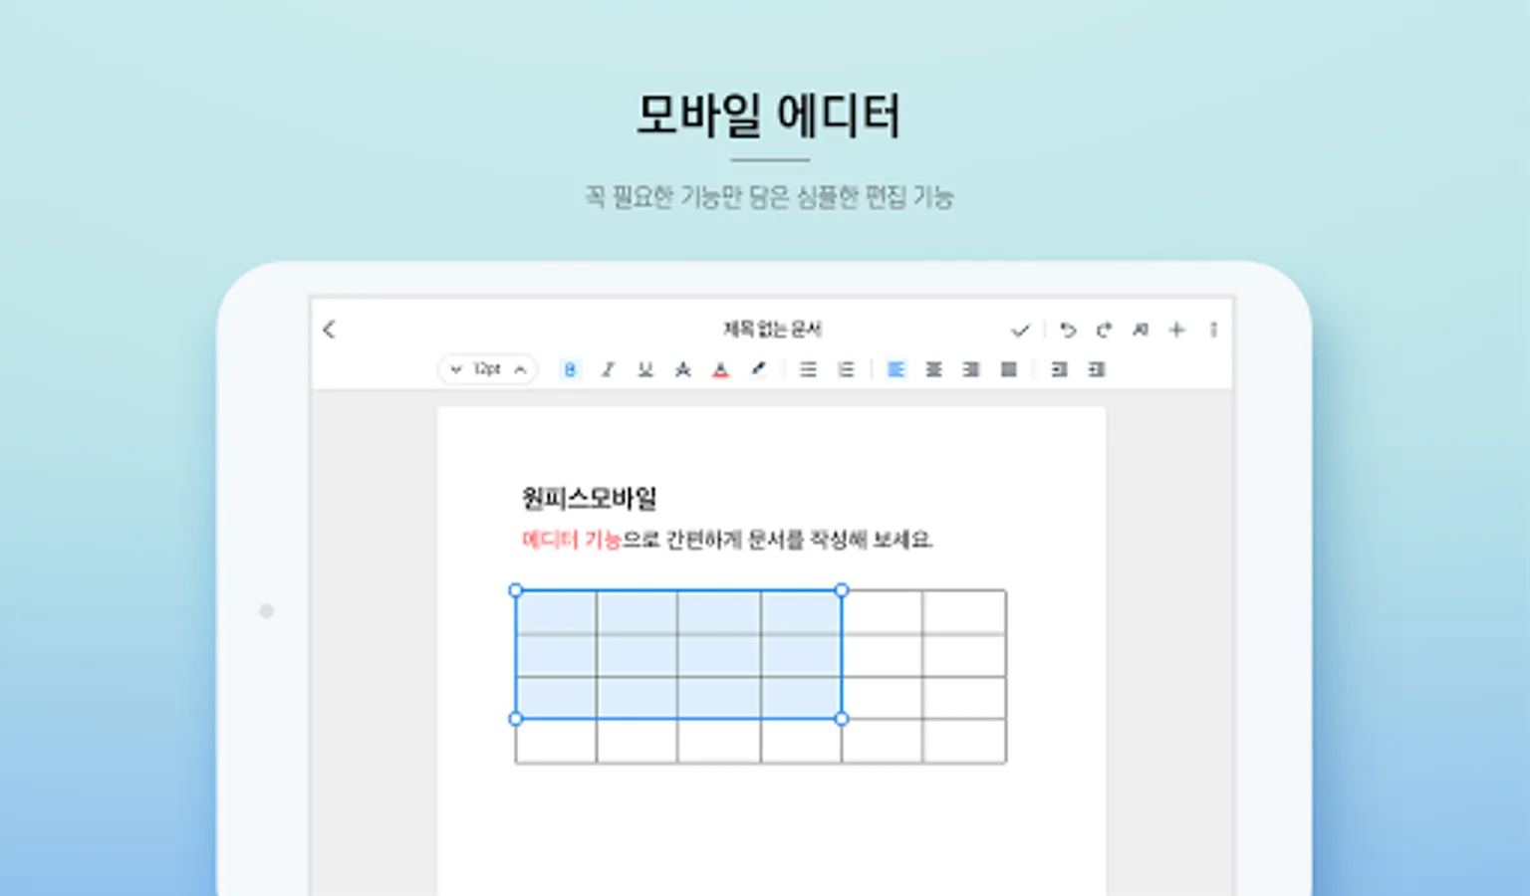Align text right

(971, 369)
